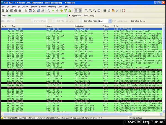Jump to last packet icon
Screen dimensions: 166x125
(x=70, y=11)
